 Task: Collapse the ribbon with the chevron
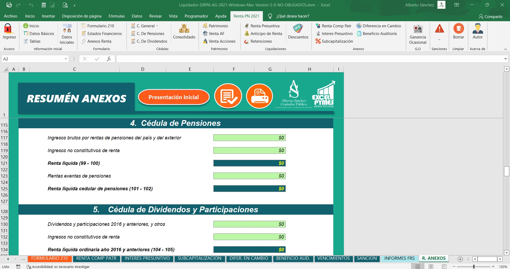[505, 49]
